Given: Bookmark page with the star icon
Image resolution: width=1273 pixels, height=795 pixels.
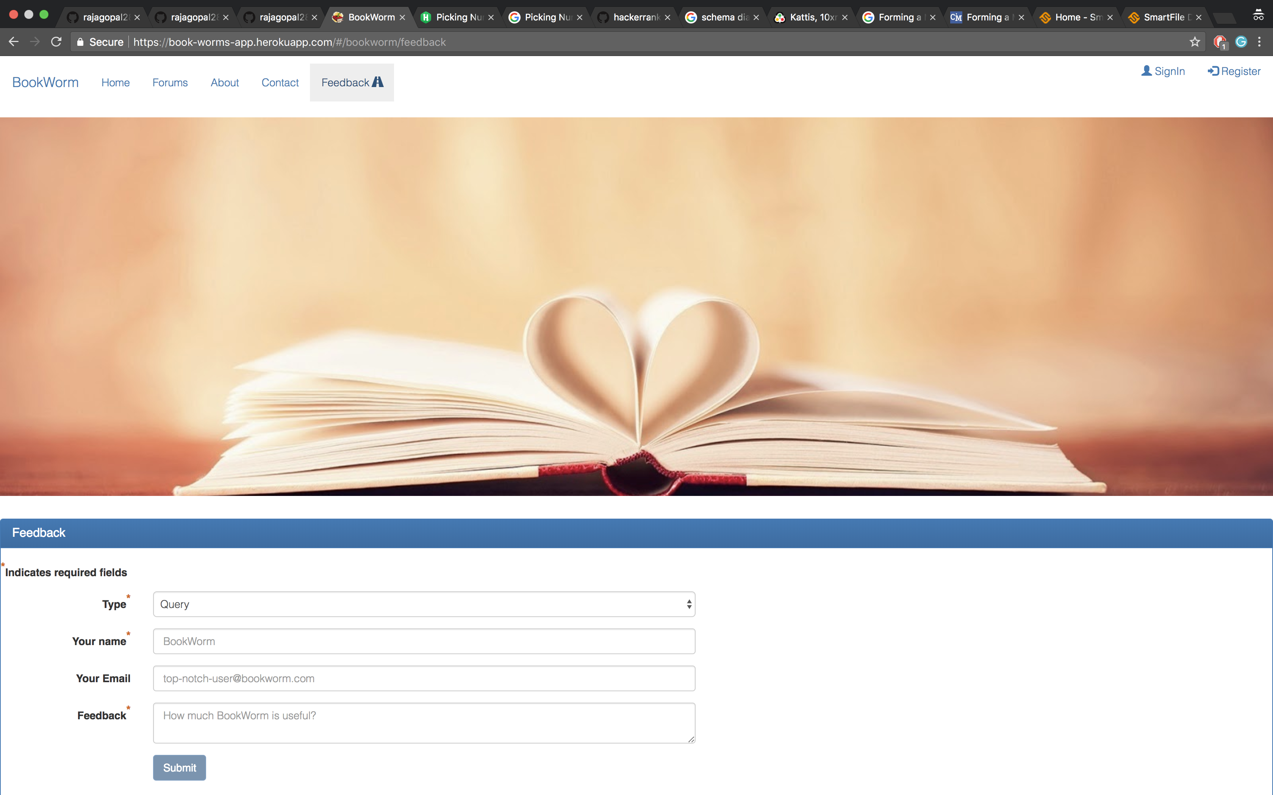Looking at the screenshot, I should (1195, 42).
